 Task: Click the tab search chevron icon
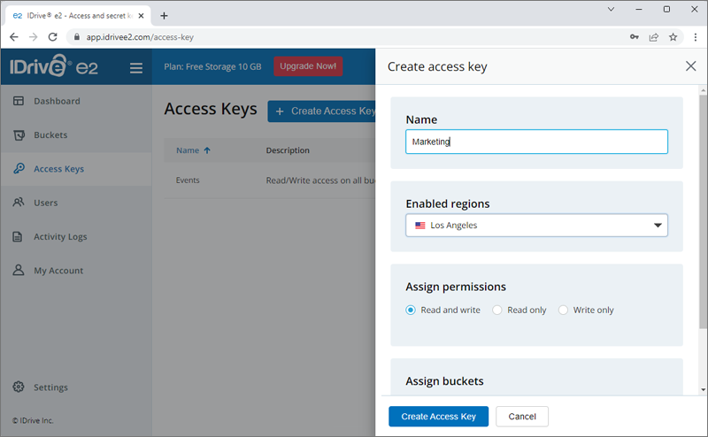[611, 9]
